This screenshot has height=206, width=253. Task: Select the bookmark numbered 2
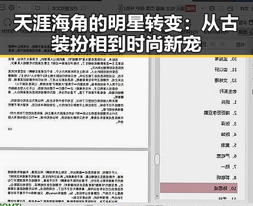click(221, 113)
